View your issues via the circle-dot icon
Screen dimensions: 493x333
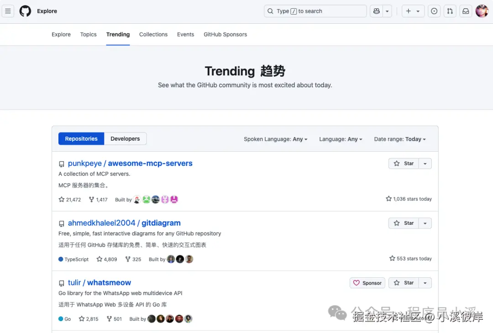(x=434, y=11)
